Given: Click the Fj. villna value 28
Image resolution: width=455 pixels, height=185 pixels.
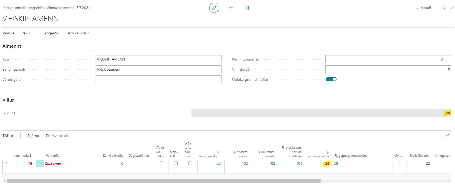Looking at the screenshot, I should (448, 113).
